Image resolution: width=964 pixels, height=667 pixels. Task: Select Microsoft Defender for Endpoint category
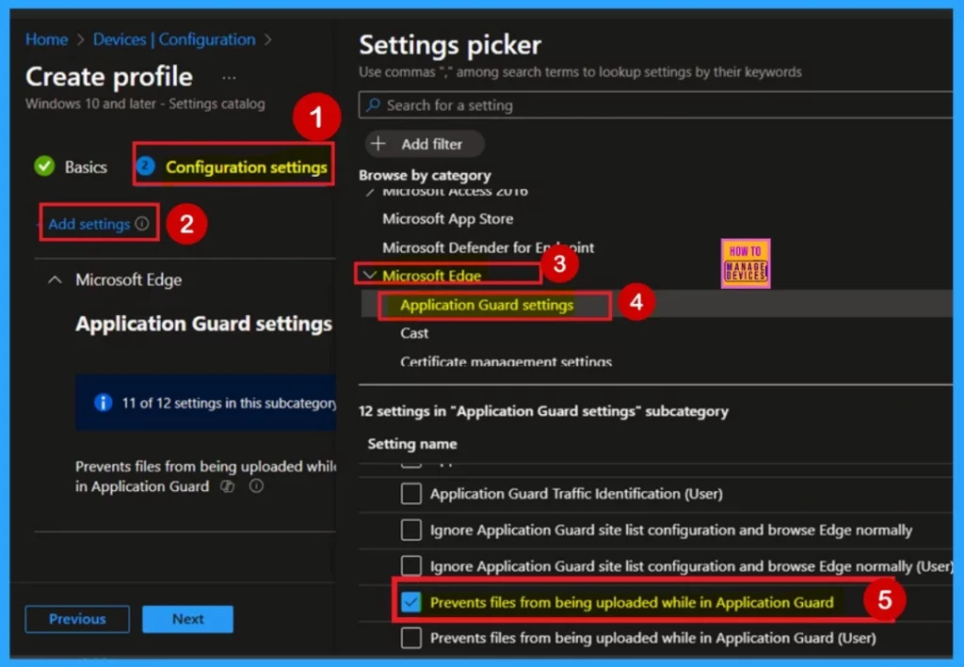point(489,247)
